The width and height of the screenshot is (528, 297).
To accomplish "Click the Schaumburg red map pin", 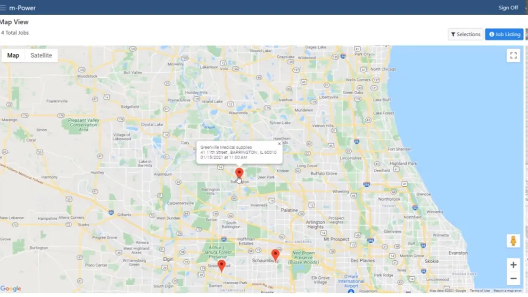I will point(275,255).
